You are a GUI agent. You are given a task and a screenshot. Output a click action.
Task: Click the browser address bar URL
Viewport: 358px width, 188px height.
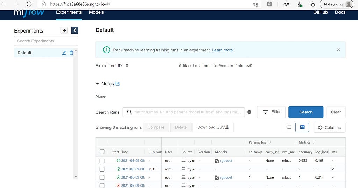(x=80, y=4)
